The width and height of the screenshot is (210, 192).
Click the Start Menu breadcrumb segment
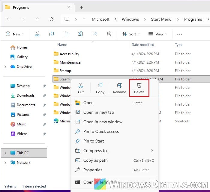coord(161,19)
